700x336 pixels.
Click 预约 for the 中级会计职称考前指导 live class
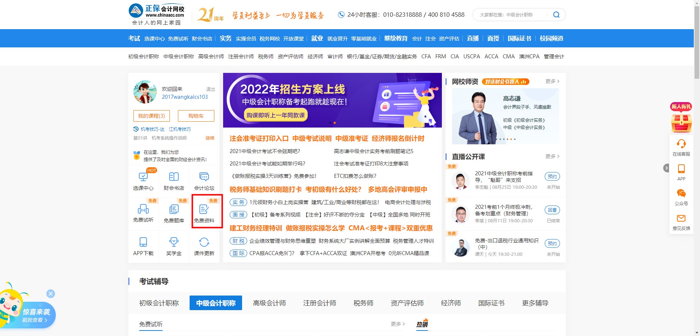coord(552,176)
